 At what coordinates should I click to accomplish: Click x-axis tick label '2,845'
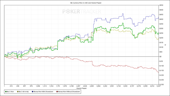[x=92, y=86]
